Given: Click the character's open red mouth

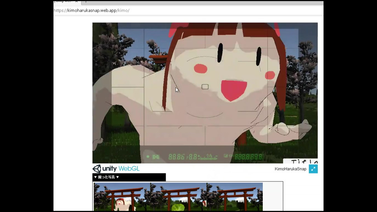Looking at the screenshot, I should click(x=234, y=91).
